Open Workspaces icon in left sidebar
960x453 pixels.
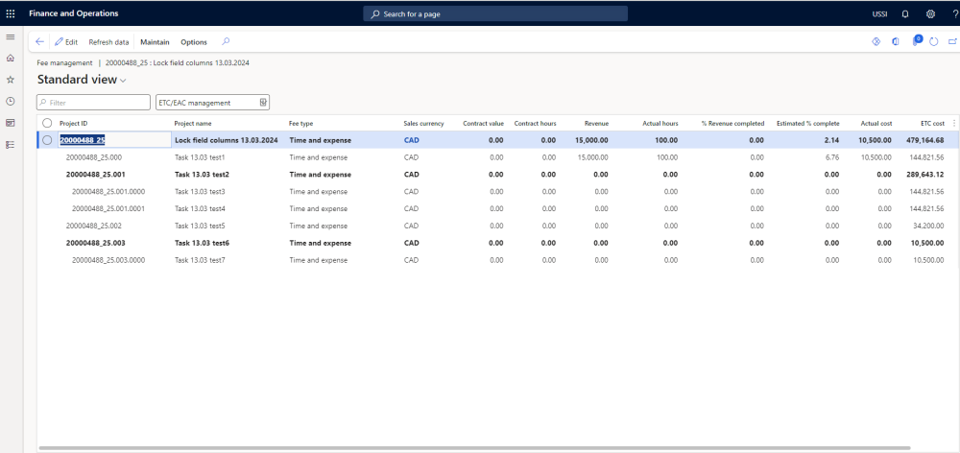point(11,123)
